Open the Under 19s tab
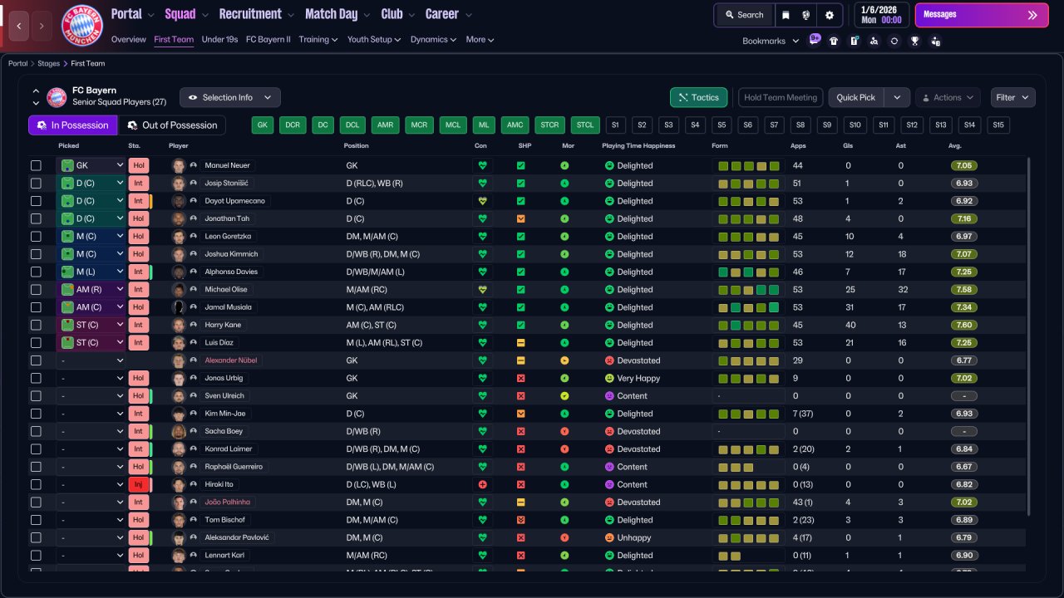Image resolution: width=1064 pixels, height=598 pixels. (219, 39)
